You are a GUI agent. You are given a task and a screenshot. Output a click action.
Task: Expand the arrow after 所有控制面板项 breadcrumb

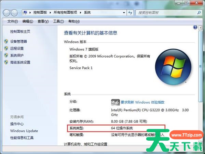80,13
